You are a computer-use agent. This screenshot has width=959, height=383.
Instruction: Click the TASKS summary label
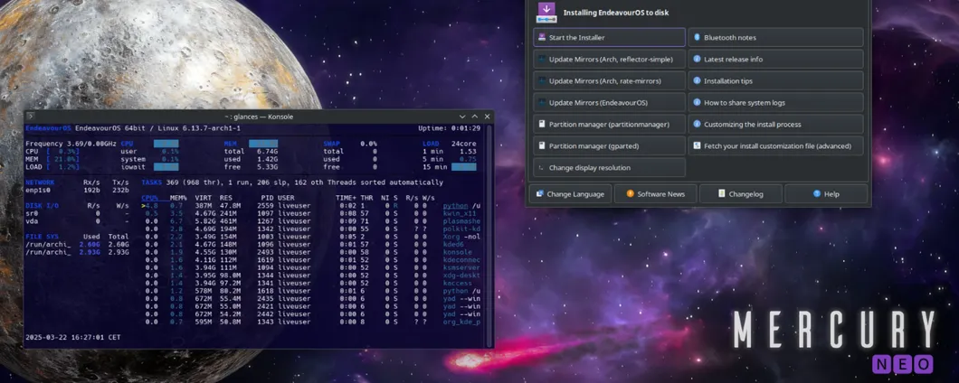151,182
